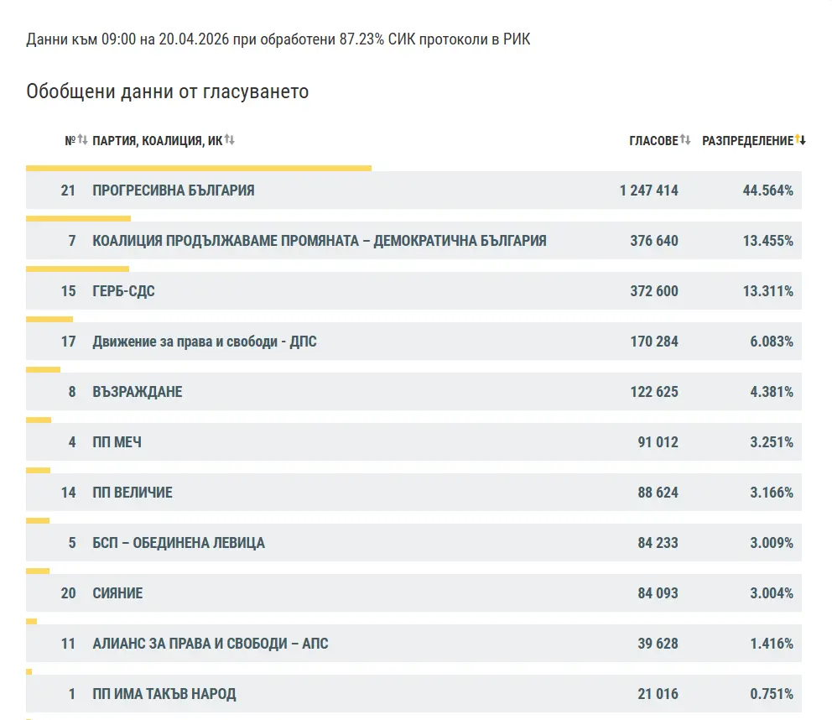This screenshot has height=720, width=832.
Task: Click АЛИАНС ЗА ПРАВА И СВОБОДИ – АПС
Action: [x=210, y=644]
